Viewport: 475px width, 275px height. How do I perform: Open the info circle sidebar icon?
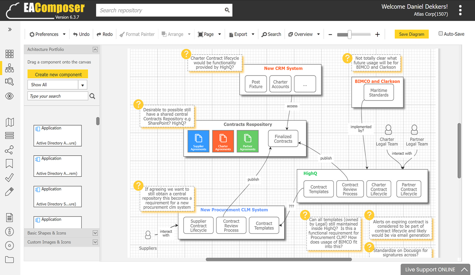[x=9, y=232]
